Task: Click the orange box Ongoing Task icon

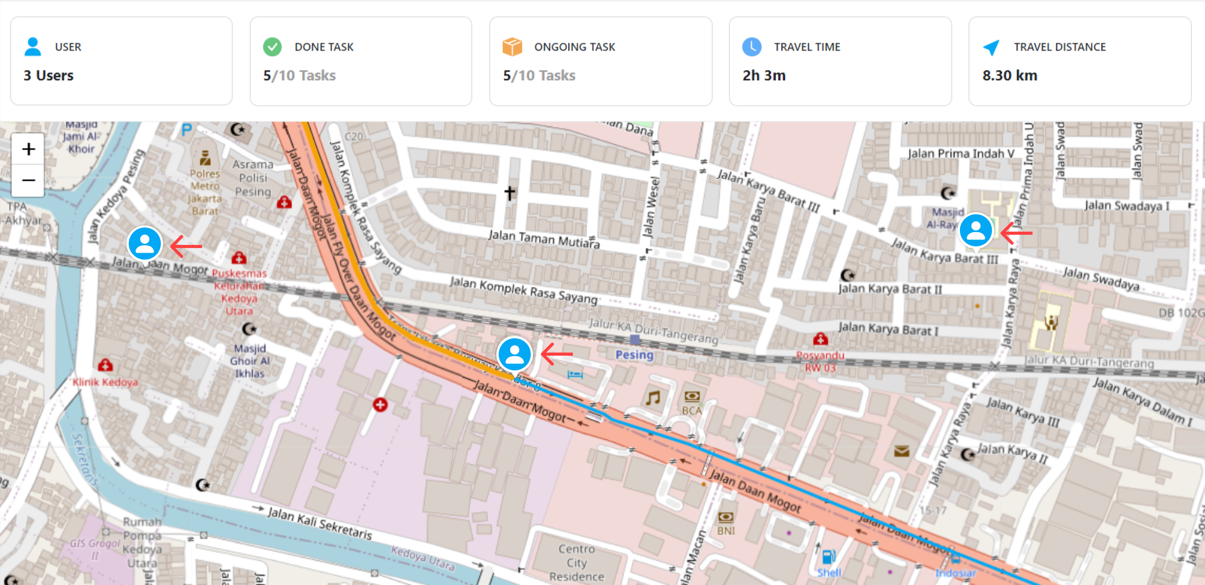Action: pyautogui.click(x=512, y=47)
